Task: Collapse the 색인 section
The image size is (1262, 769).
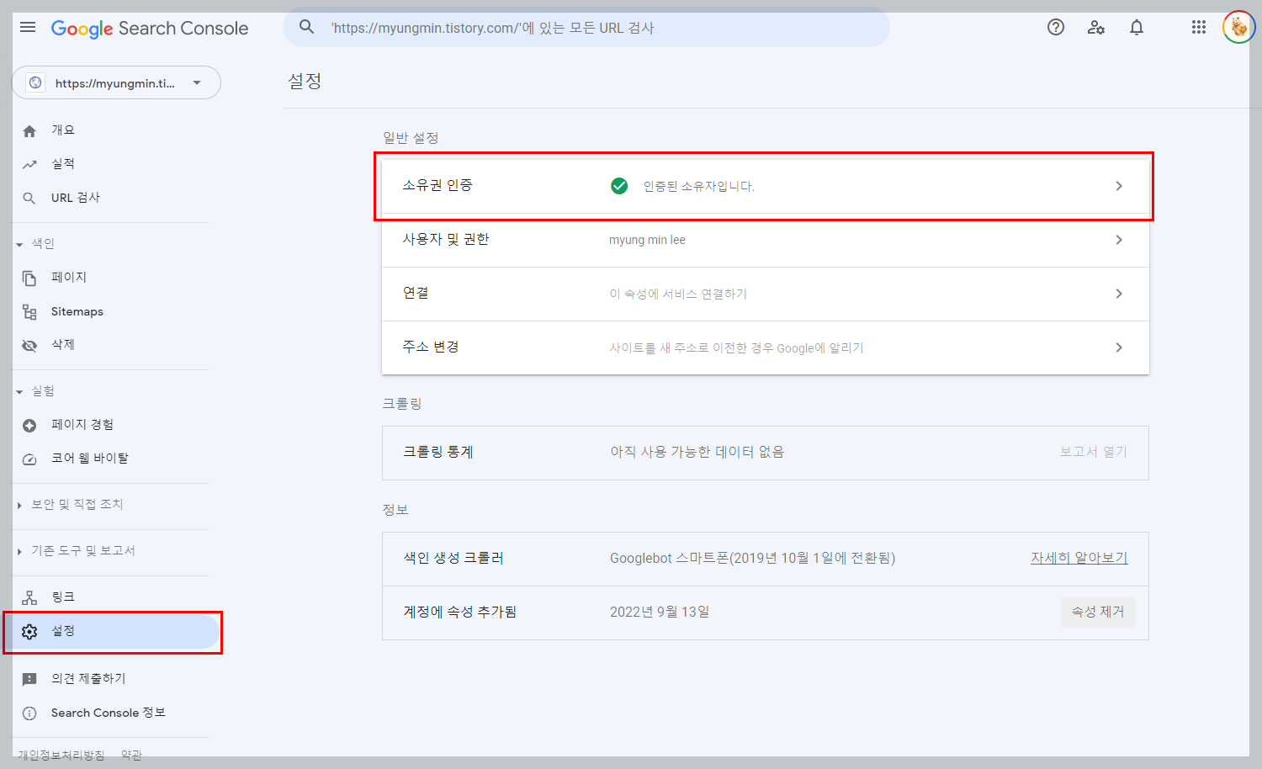Action: point(19,244)
